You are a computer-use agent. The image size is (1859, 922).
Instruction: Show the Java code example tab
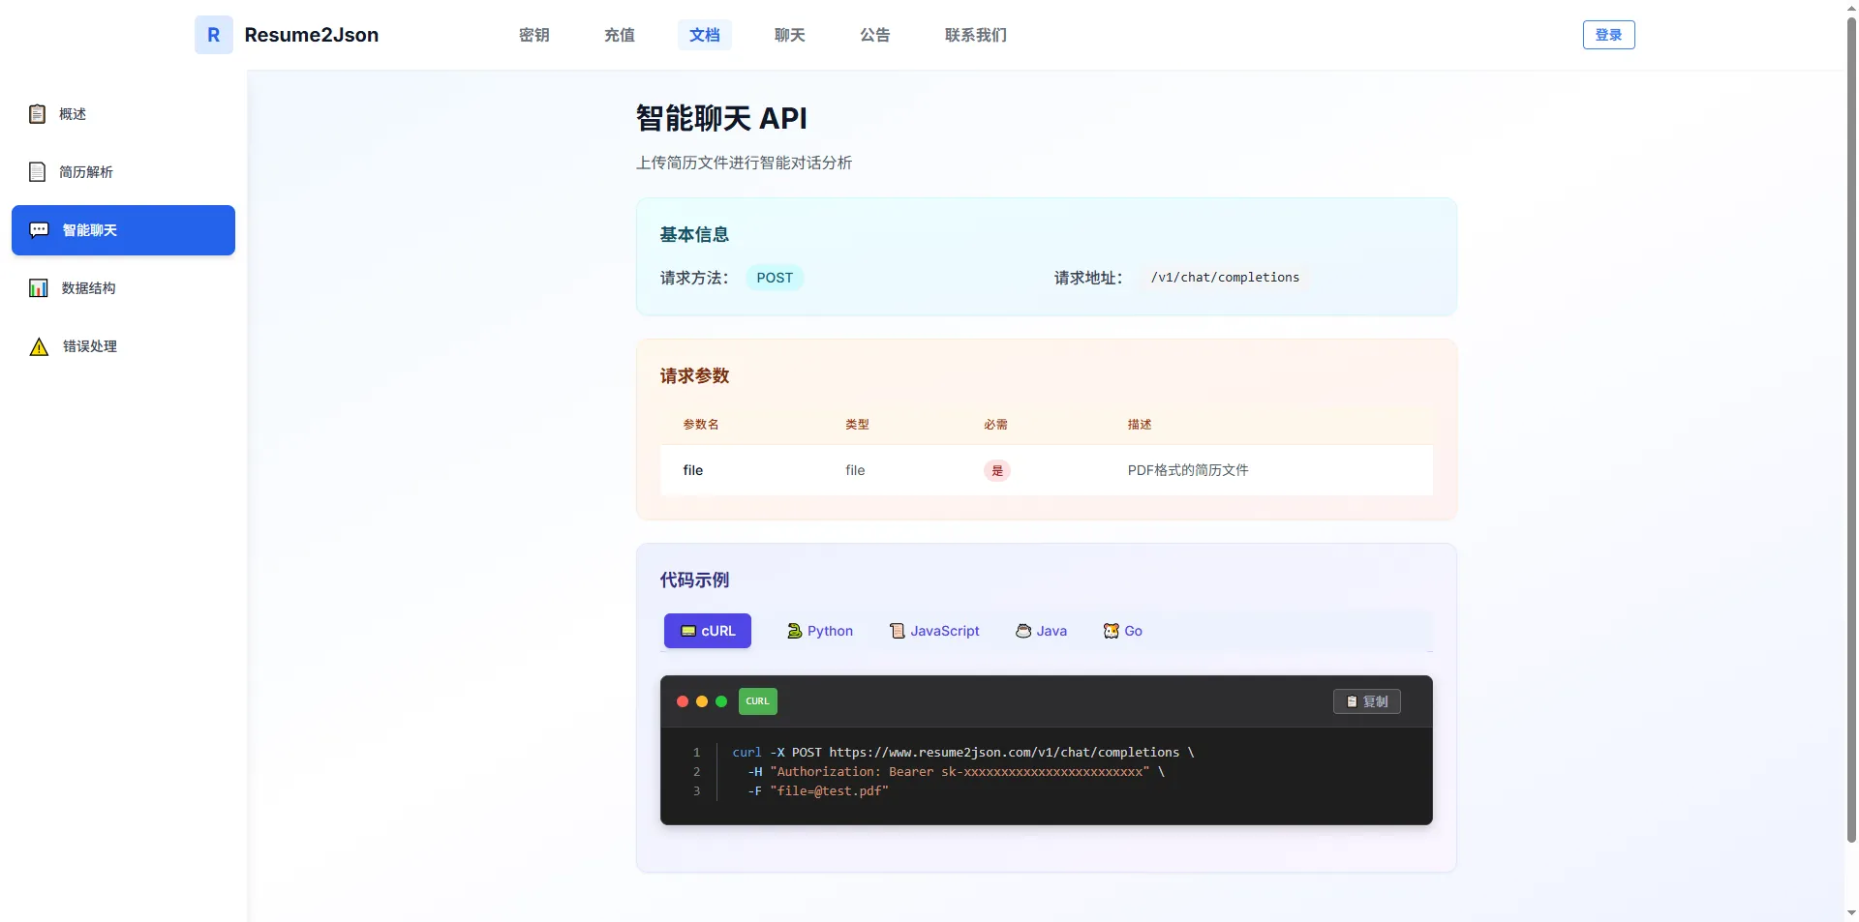(1041, 631)
